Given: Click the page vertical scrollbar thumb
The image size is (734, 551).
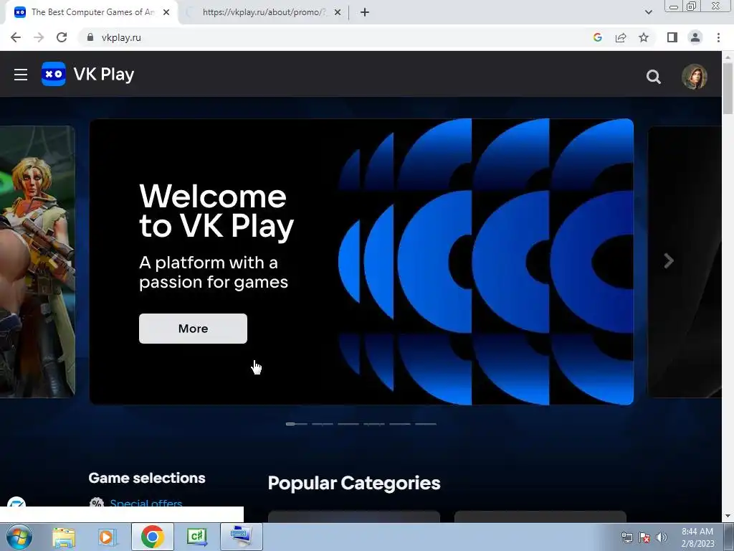Looking at the screenshot, I should pyautogui.click(x=728, y=88).
